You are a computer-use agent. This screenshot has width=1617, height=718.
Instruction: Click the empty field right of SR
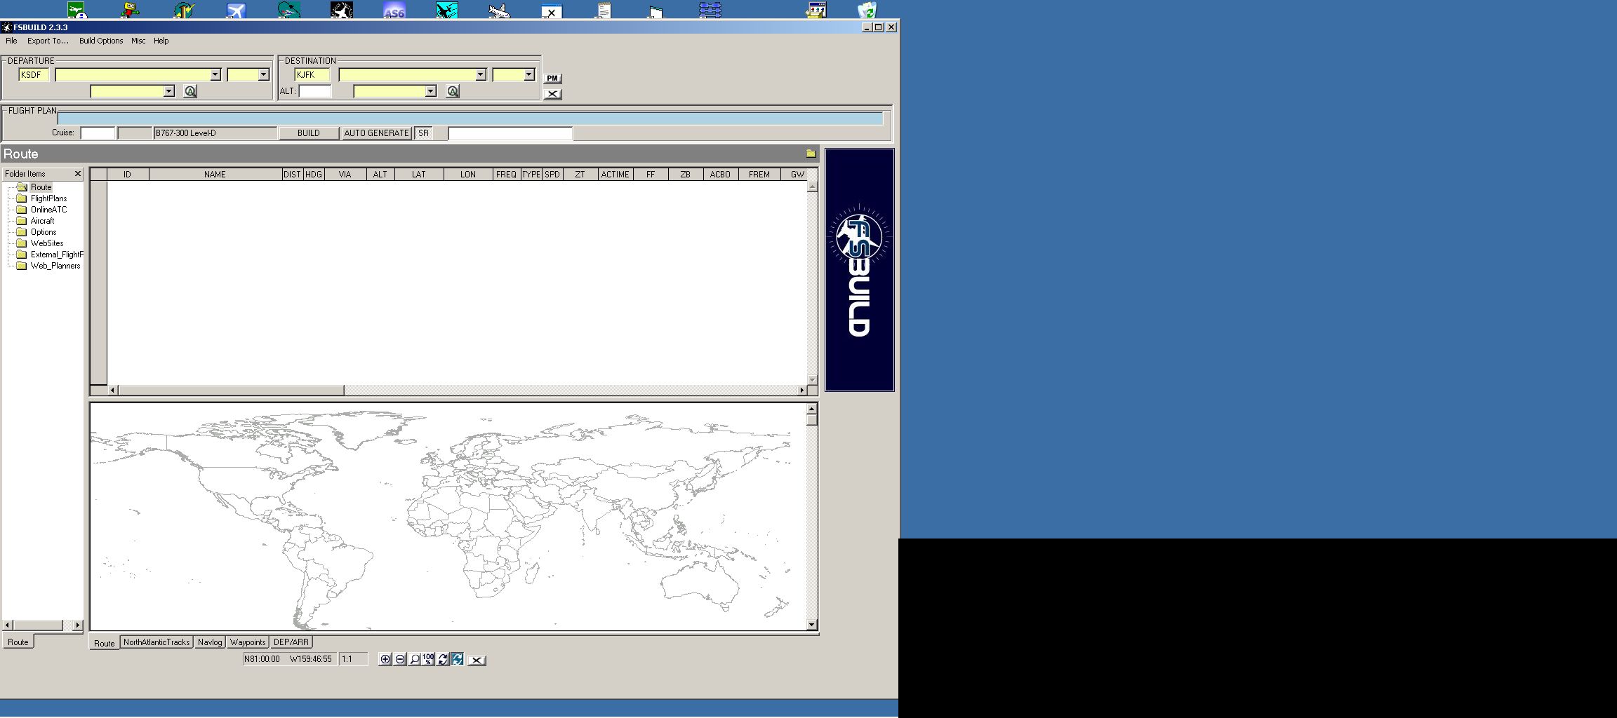[x=510, y=133]
